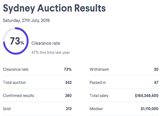162x116 pixels.
Task: Click the Passed in value 47
Action: (x=156, y=82)
